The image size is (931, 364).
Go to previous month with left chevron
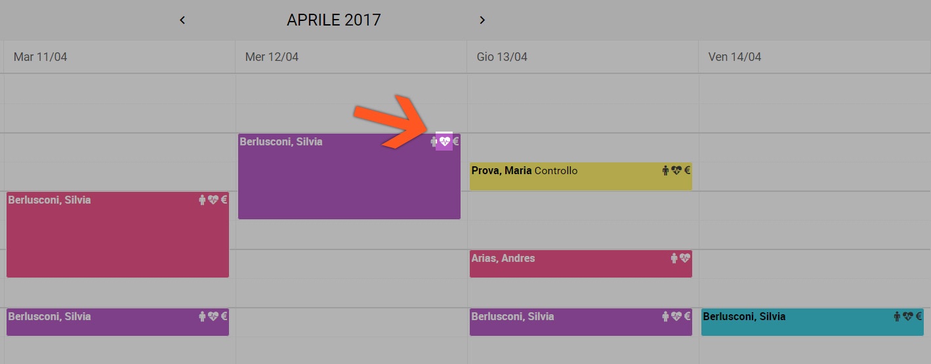[182, 20]
